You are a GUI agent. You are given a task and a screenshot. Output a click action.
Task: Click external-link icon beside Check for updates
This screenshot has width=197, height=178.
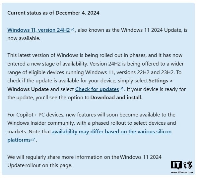[121, 89]
